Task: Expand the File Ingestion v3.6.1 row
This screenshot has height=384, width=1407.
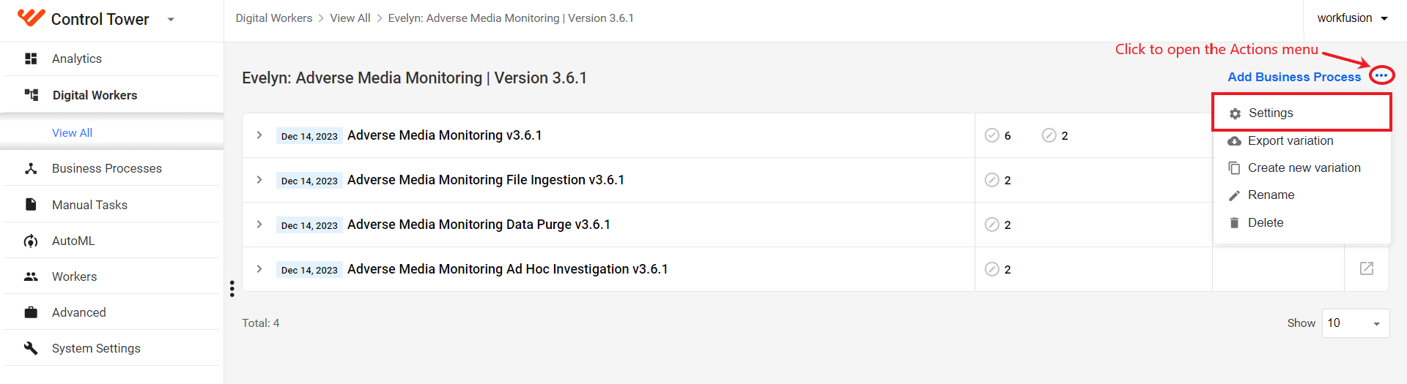Action: [x=259, y=180]
